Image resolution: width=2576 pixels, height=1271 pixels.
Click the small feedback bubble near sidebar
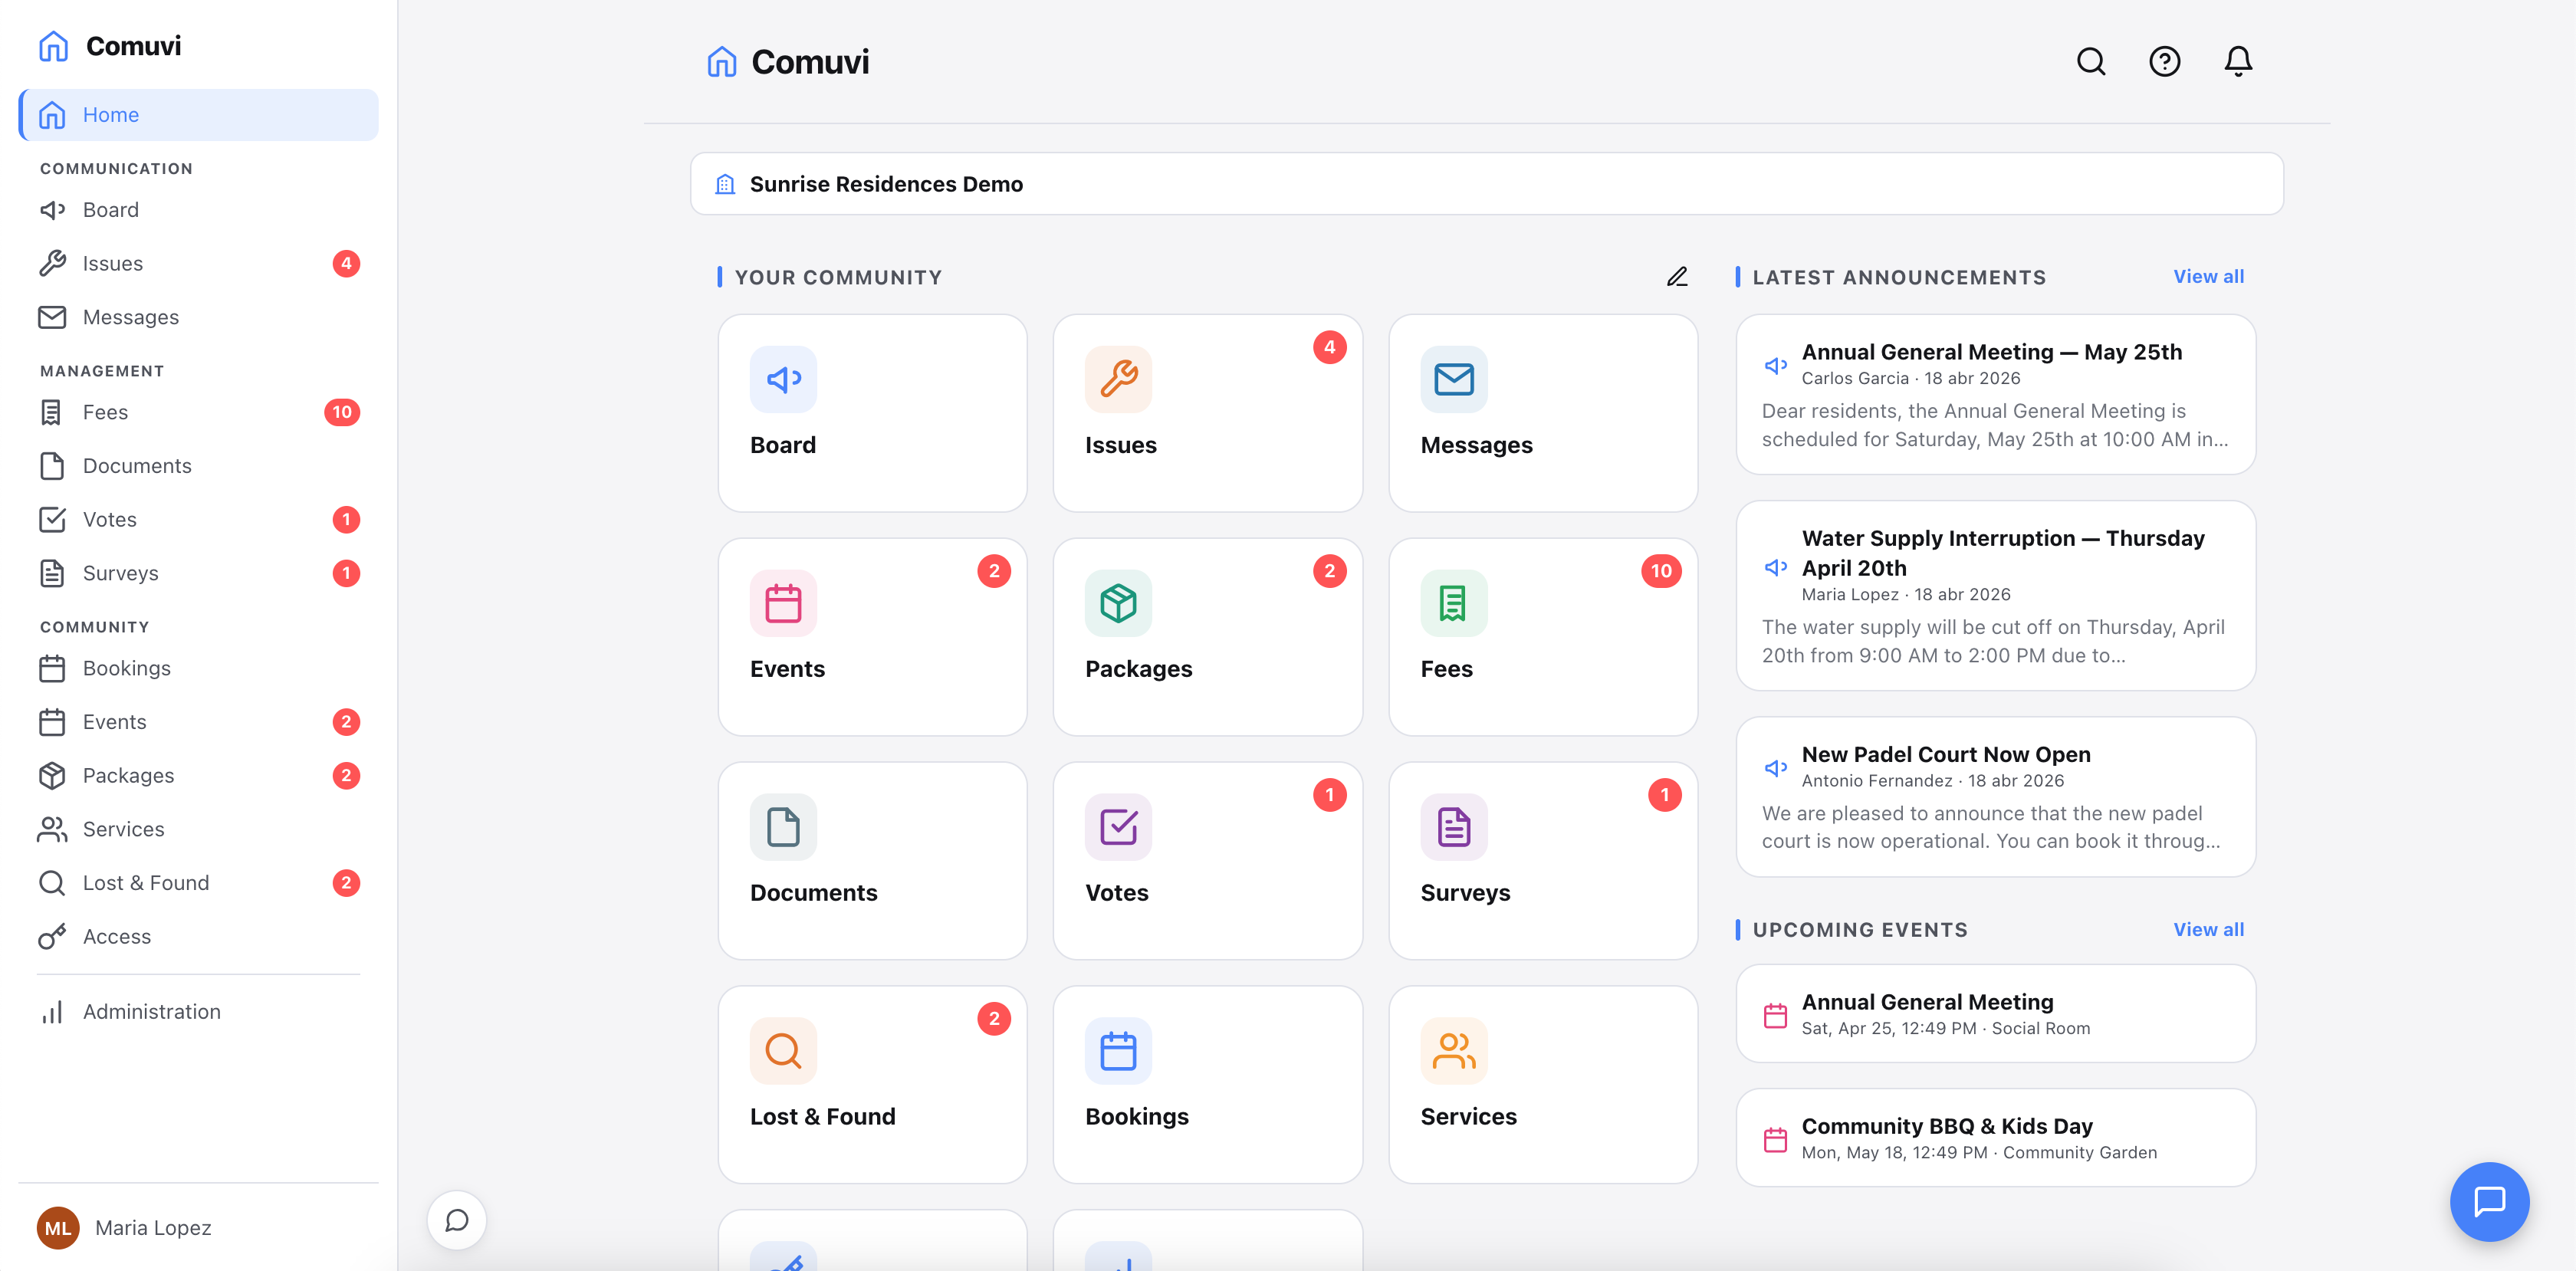point(457,1220)
